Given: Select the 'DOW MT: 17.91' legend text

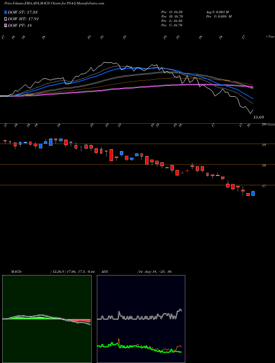Looking at the screenshot, I should [23, 19].
